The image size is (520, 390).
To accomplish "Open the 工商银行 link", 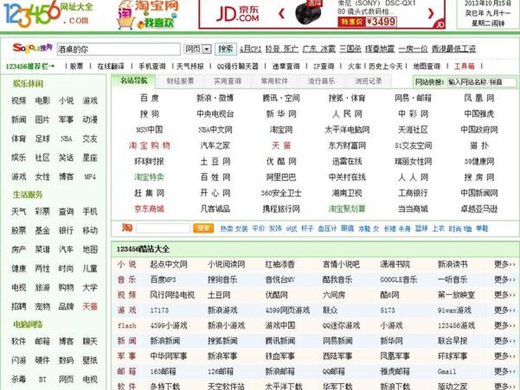I will click(x=413, y=193).
